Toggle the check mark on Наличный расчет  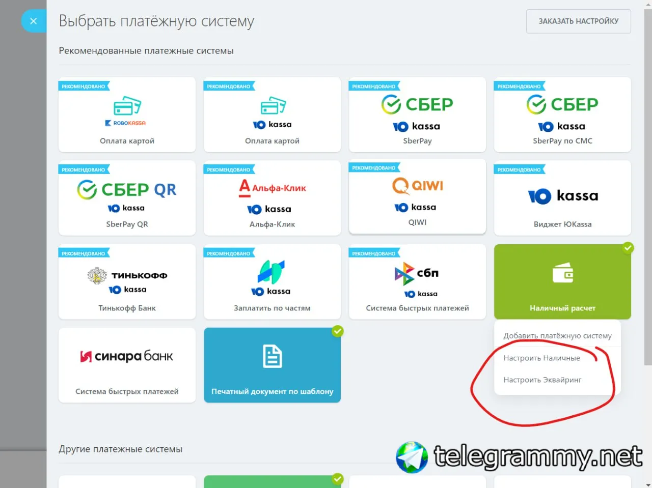point(628,248)
